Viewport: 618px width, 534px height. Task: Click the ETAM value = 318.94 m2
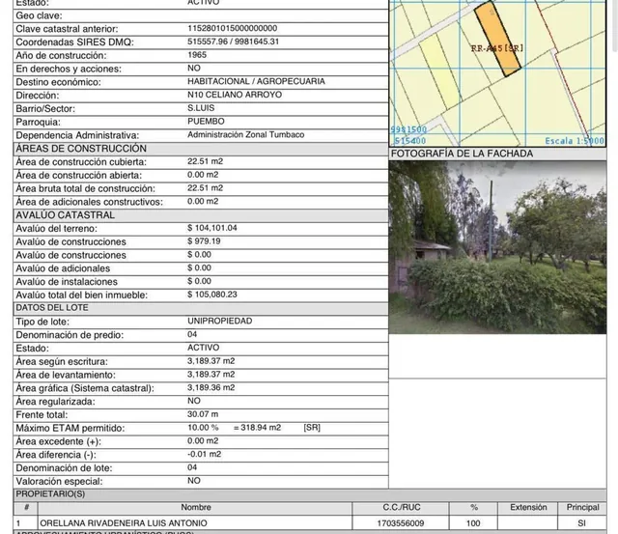click(258, 428)
